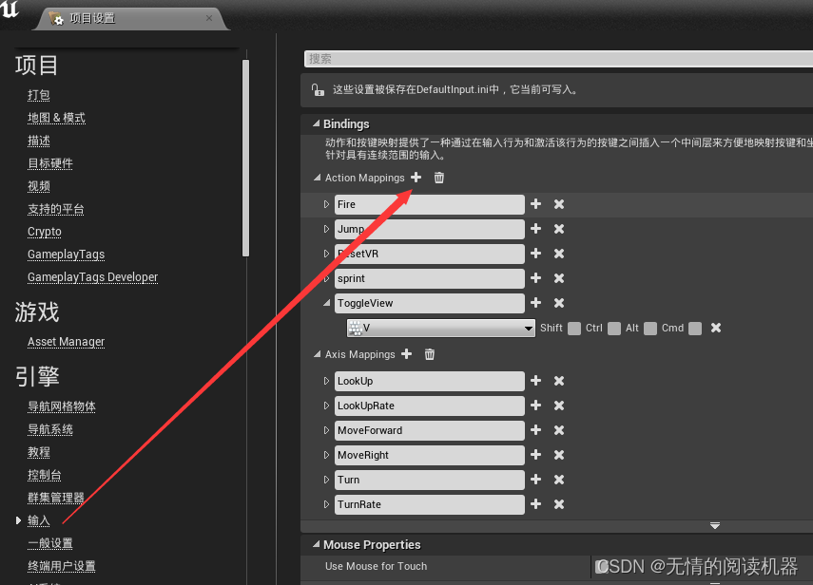Edit the TurnRate axis name field
The image size is (813, 585).
429,504
